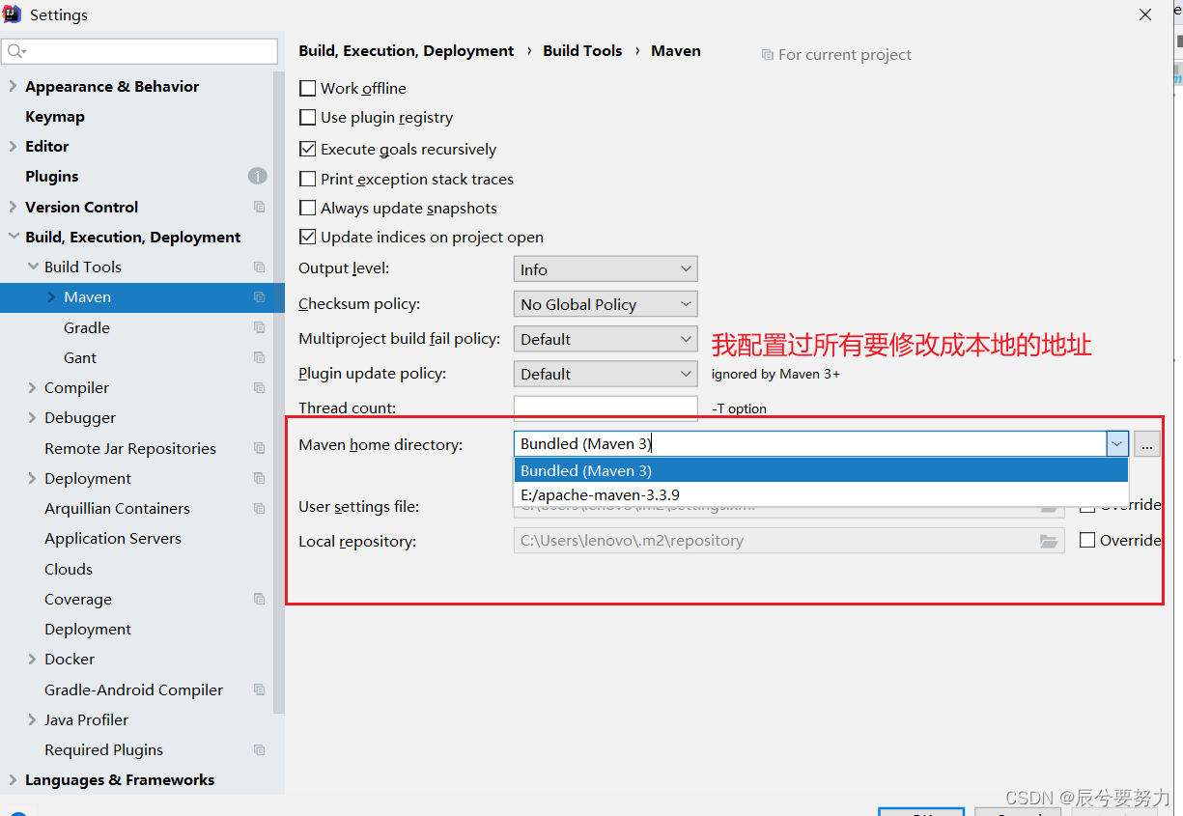Enable Use plugin registry checkbox
Screen dimensions: 1183x816
[x=308, y=117]
